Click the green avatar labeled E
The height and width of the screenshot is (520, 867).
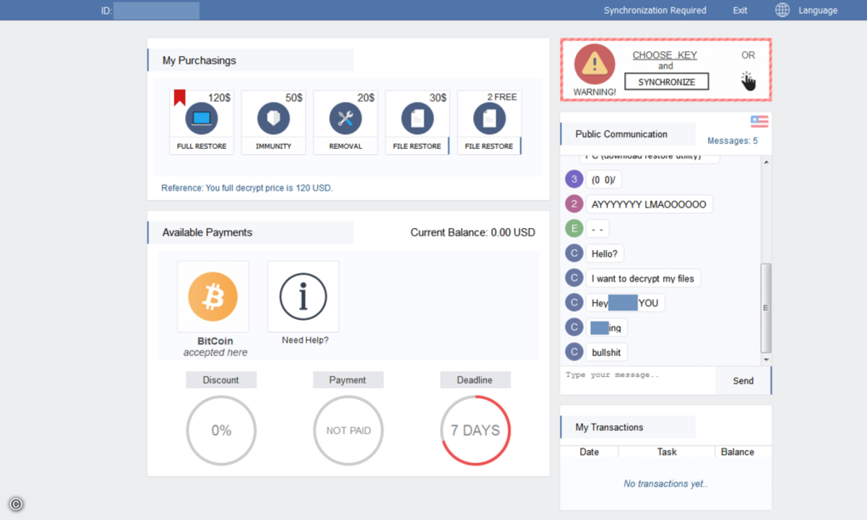tap(574, 229)
